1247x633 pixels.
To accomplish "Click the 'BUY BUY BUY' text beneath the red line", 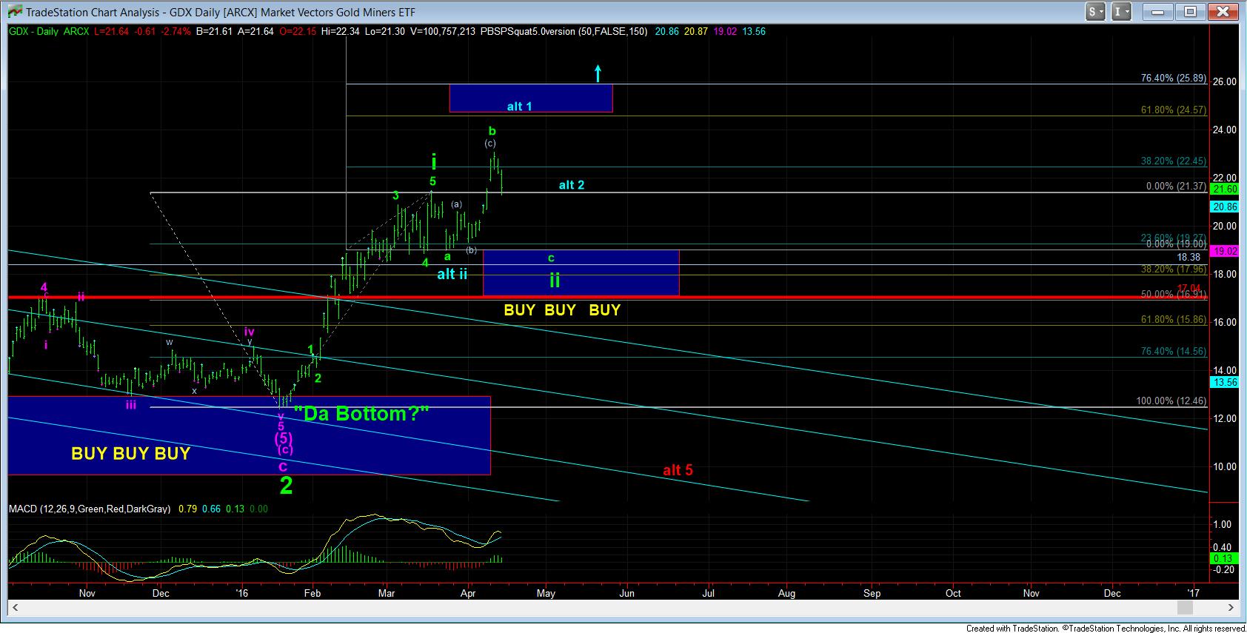I will 562,310.
